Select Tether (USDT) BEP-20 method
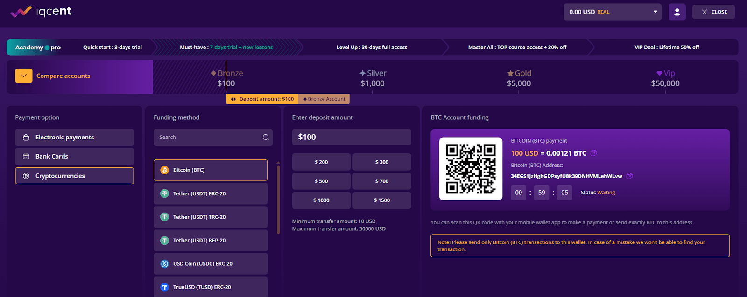 (211, 241)
